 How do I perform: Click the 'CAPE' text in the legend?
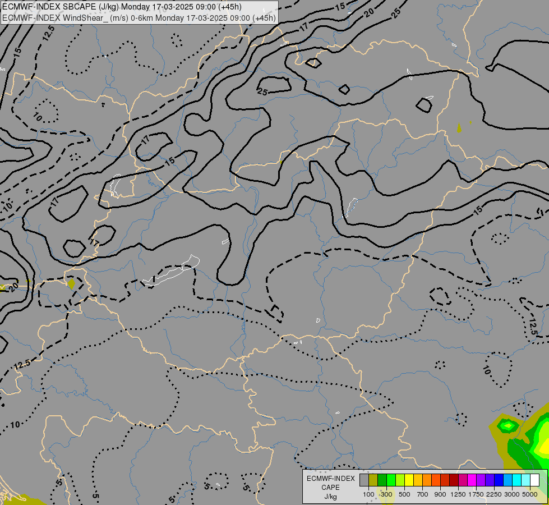pos(330,488)
